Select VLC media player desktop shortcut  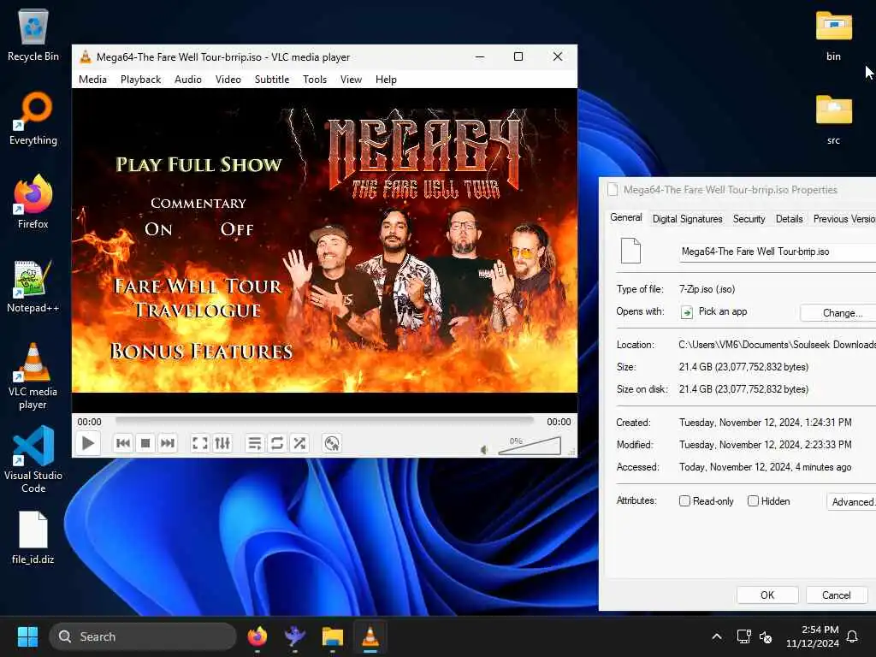click(x=33, y=376)
